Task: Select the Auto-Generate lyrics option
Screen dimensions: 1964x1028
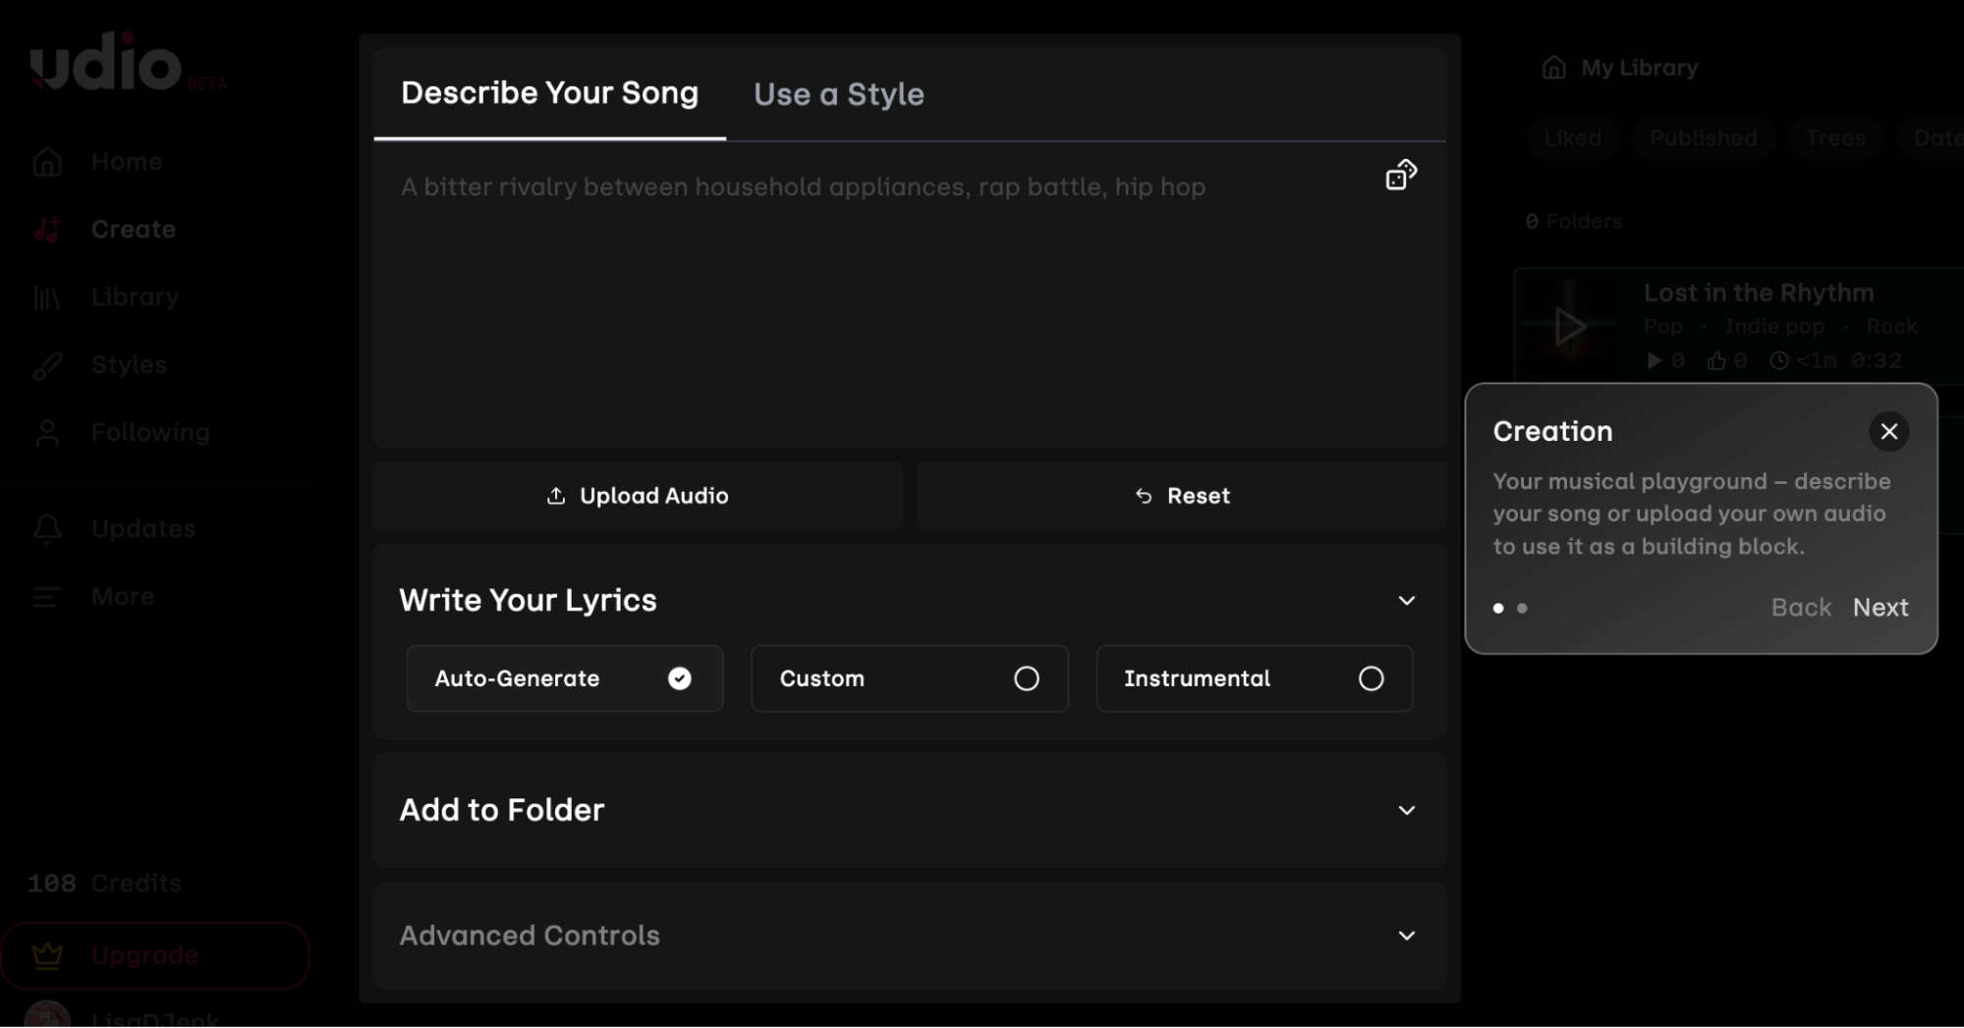Action: pyautogui.click(x=564, y=678)
